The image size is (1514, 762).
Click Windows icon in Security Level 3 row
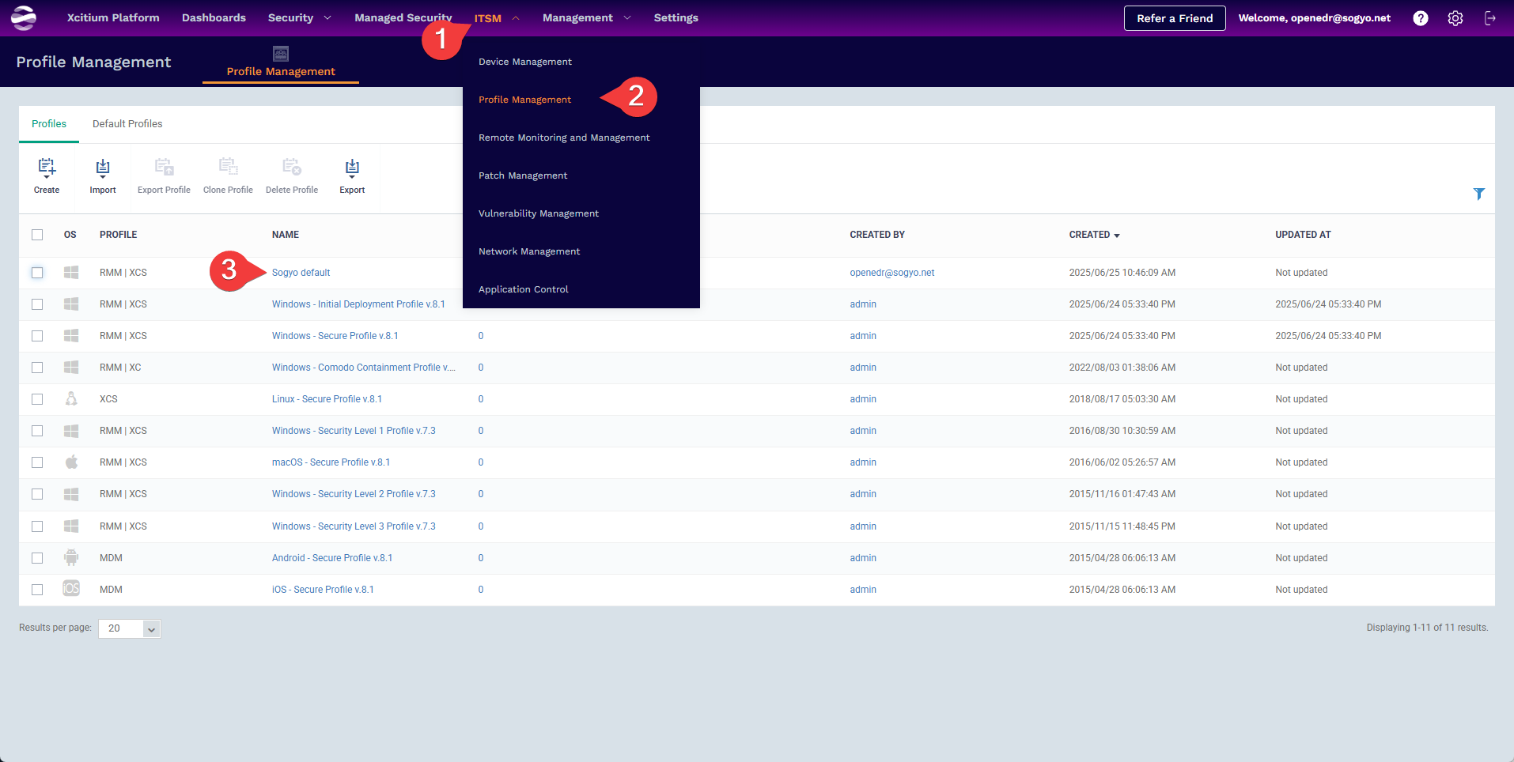coord(71,526)
